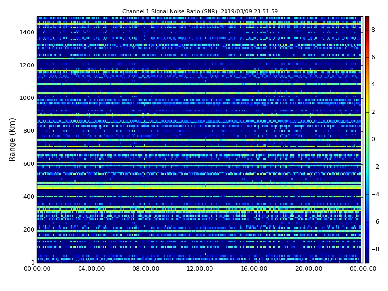Click the 1400 range tick label

tap(27, 32)
